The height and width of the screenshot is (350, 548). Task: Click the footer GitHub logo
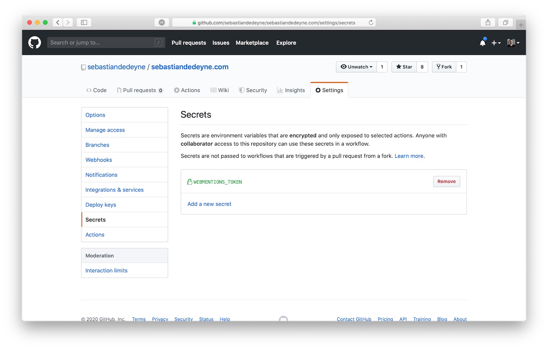(x=283, y=319)
